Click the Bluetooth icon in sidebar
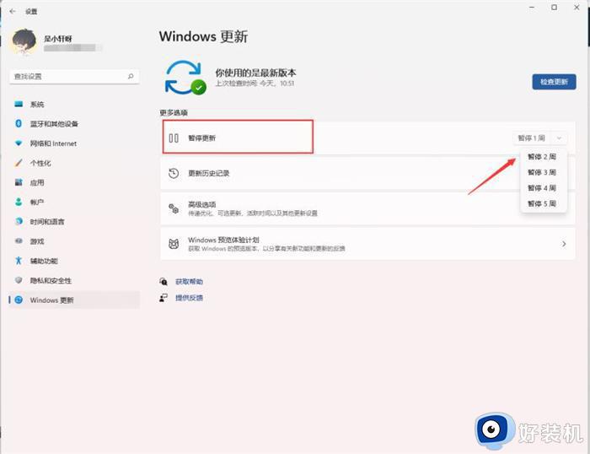The height and width of the screenshot is (454, 590). click(x=19, y=123)
